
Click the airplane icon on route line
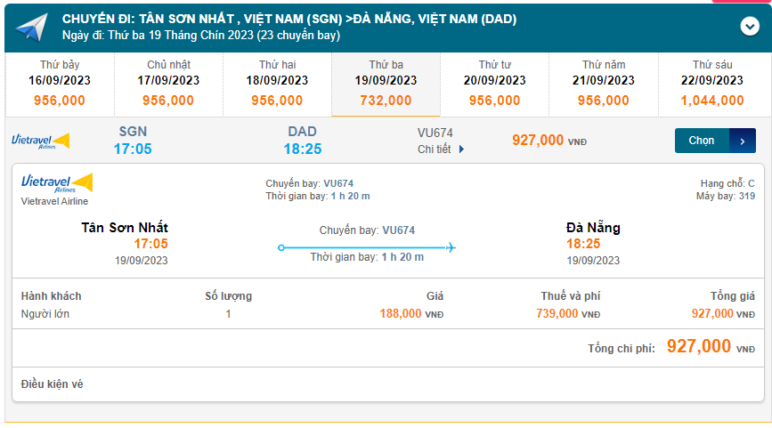click(450, 247)
